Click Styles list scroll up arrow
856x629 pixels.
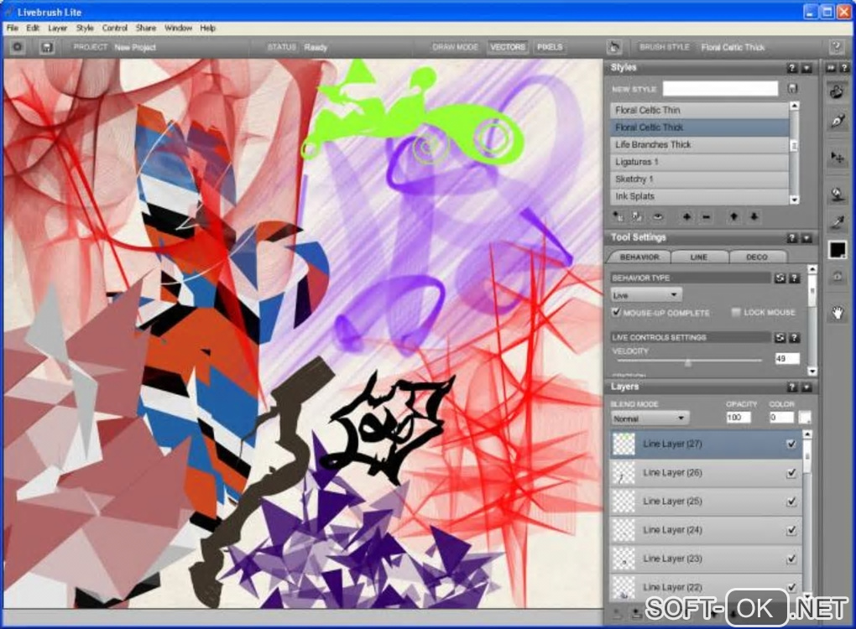tap(794, 106)
